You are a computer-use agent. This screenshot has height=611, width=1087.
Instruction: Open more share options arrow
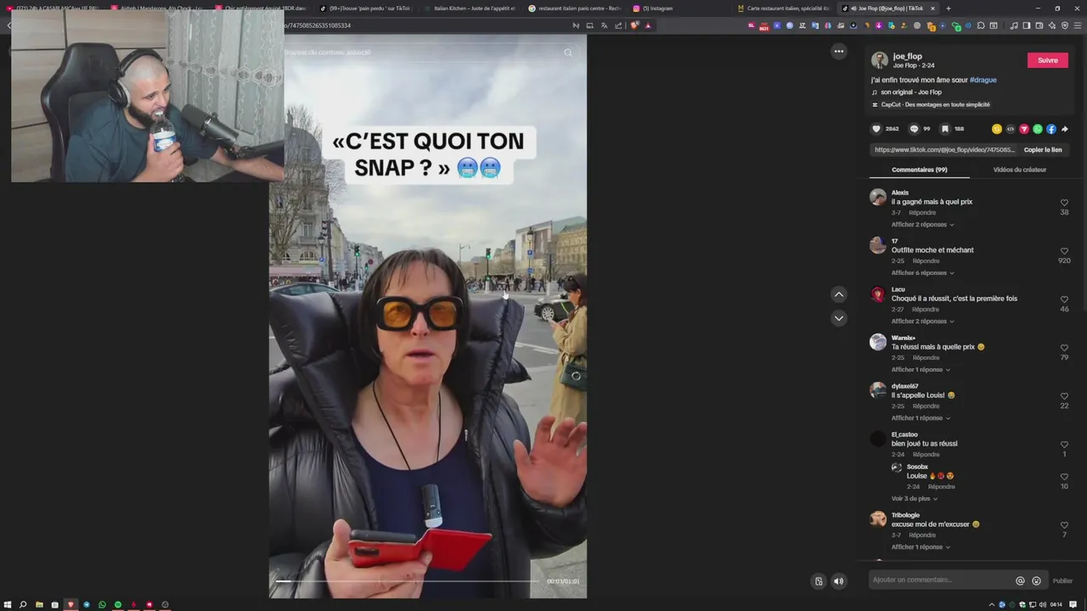point(1065,129)
